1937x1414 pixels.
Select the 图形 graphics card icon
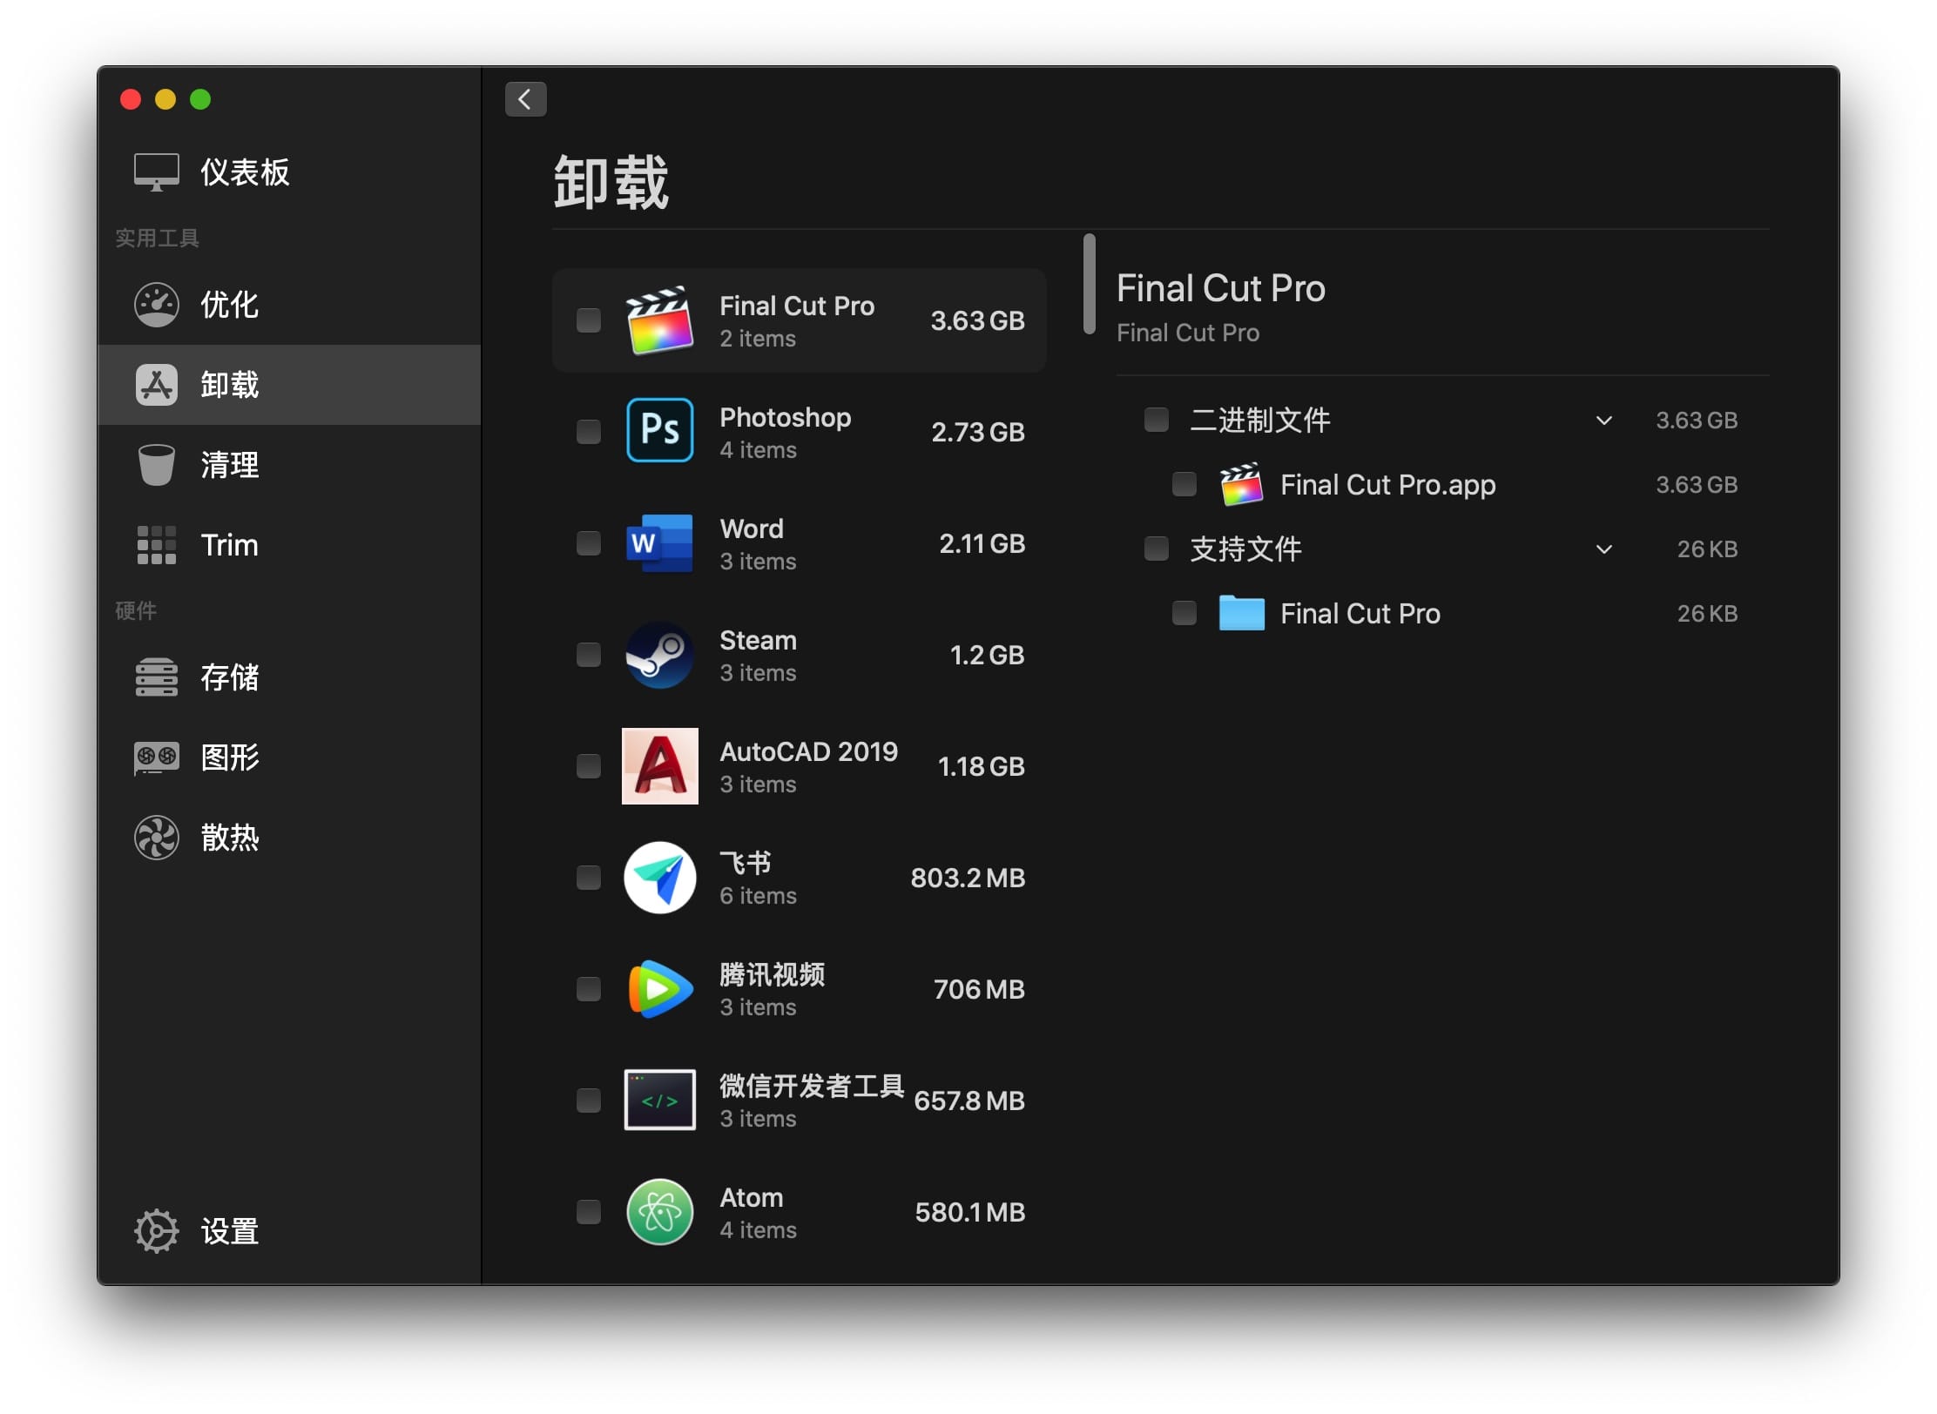[x=157, y=757]
